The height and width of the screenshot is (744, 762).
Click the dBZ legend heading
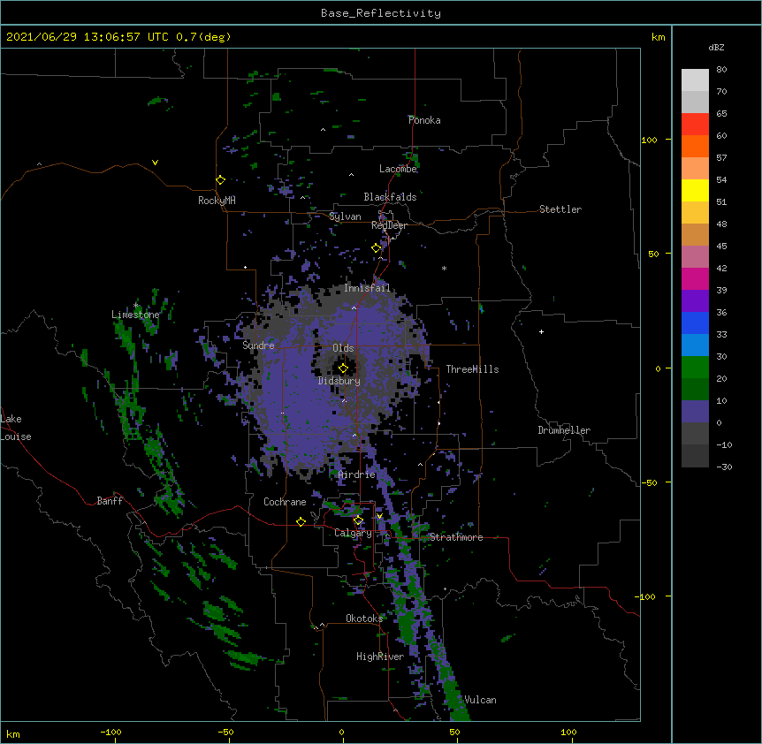click(x=716, y=47)
